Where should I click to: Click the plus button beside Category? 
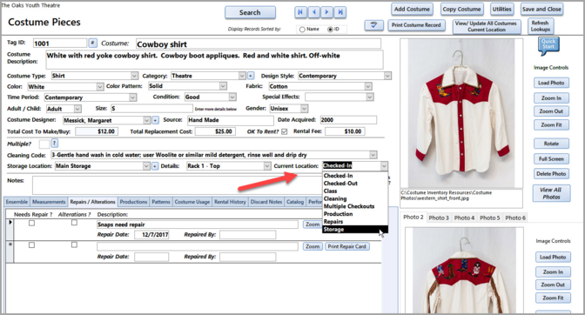click(251, 76)
